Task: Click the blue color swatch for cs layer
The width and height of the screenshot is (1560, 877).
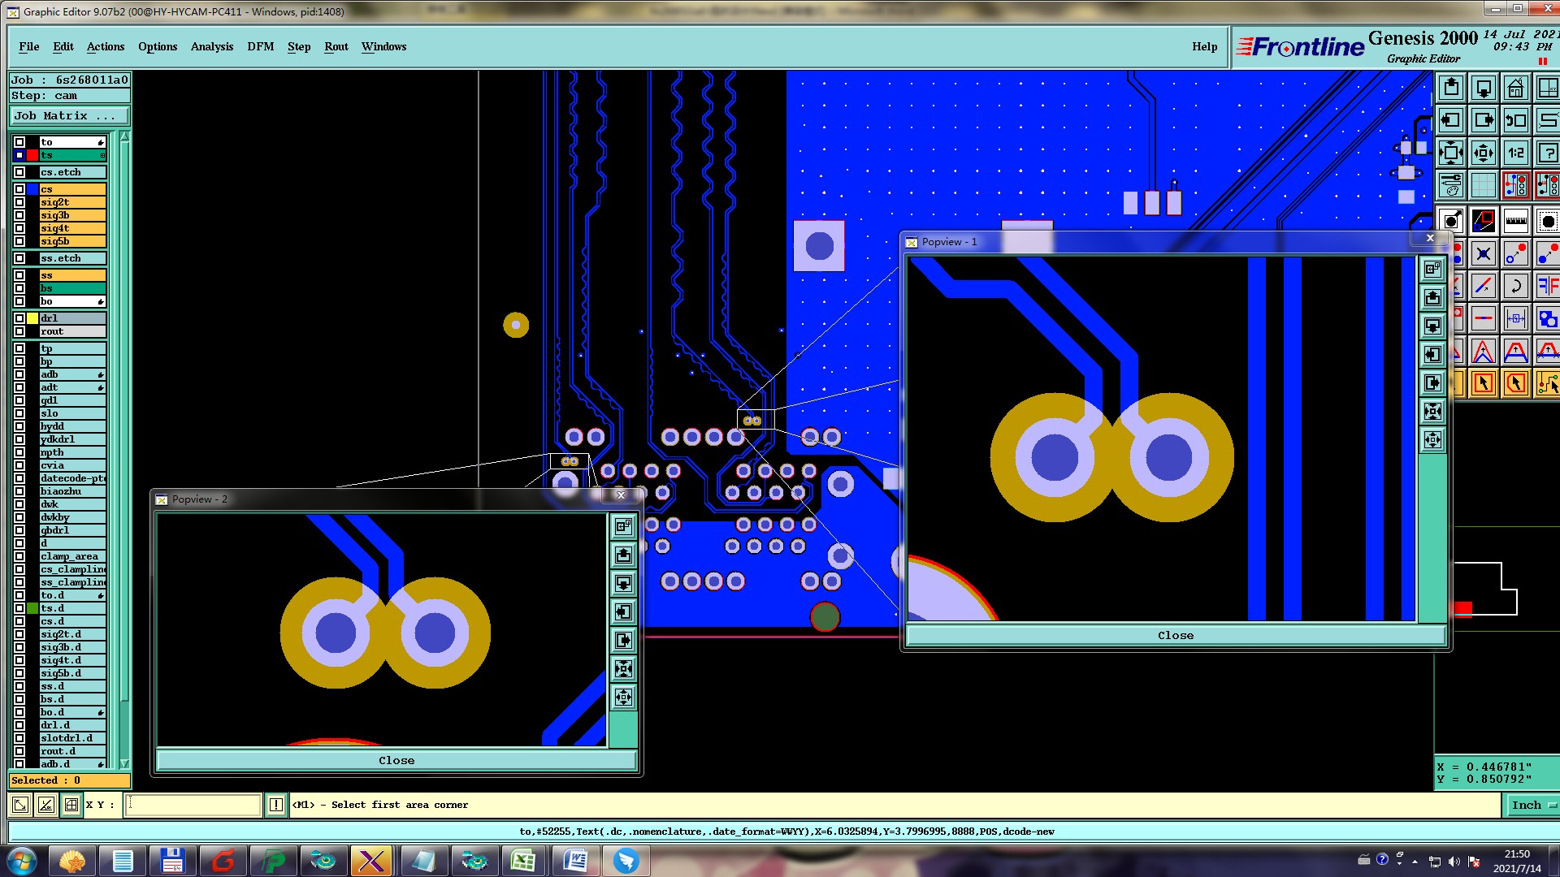Action: (x=32, y=189)
